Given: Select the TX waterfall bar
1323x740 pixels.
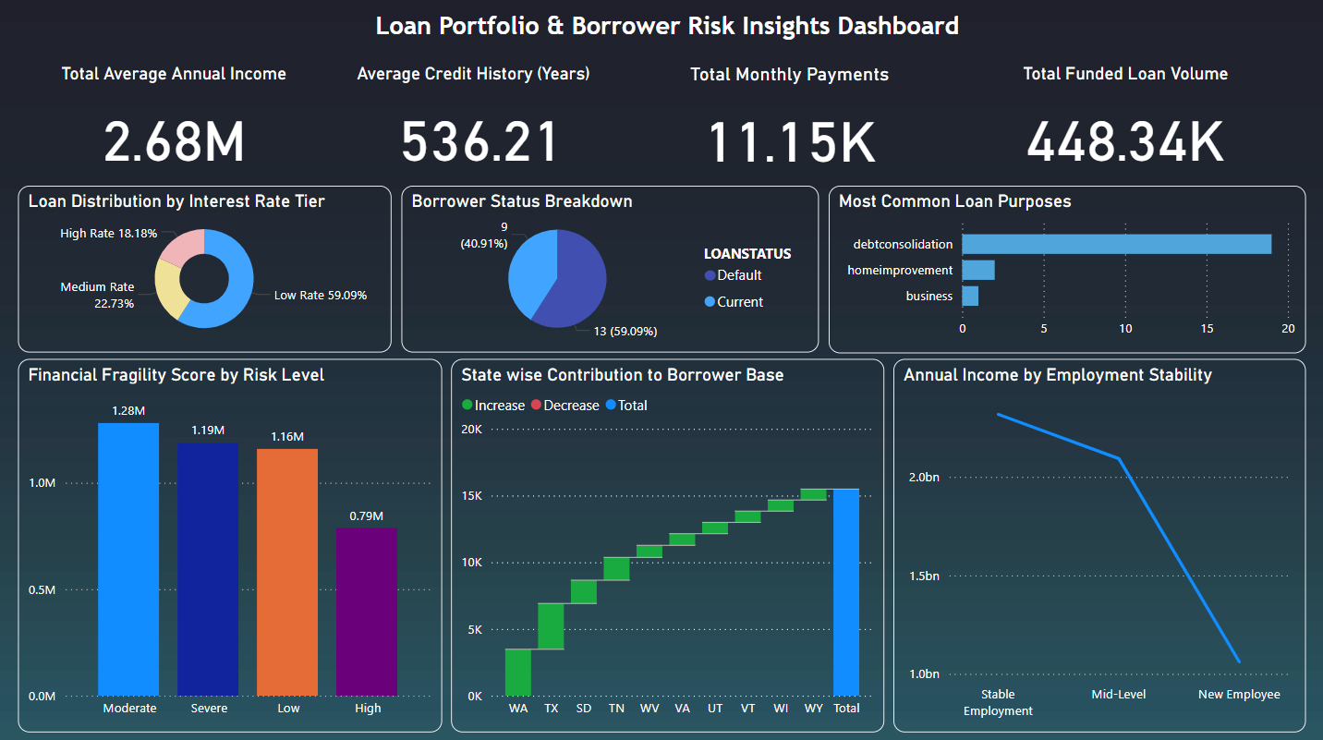Looking at the screenshot, I should tap(552, 626).
